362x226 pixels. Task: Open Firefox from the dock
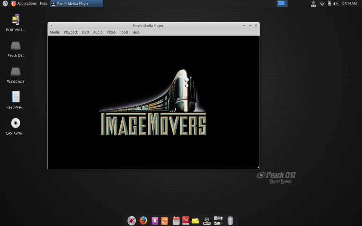tap(143, 220)
